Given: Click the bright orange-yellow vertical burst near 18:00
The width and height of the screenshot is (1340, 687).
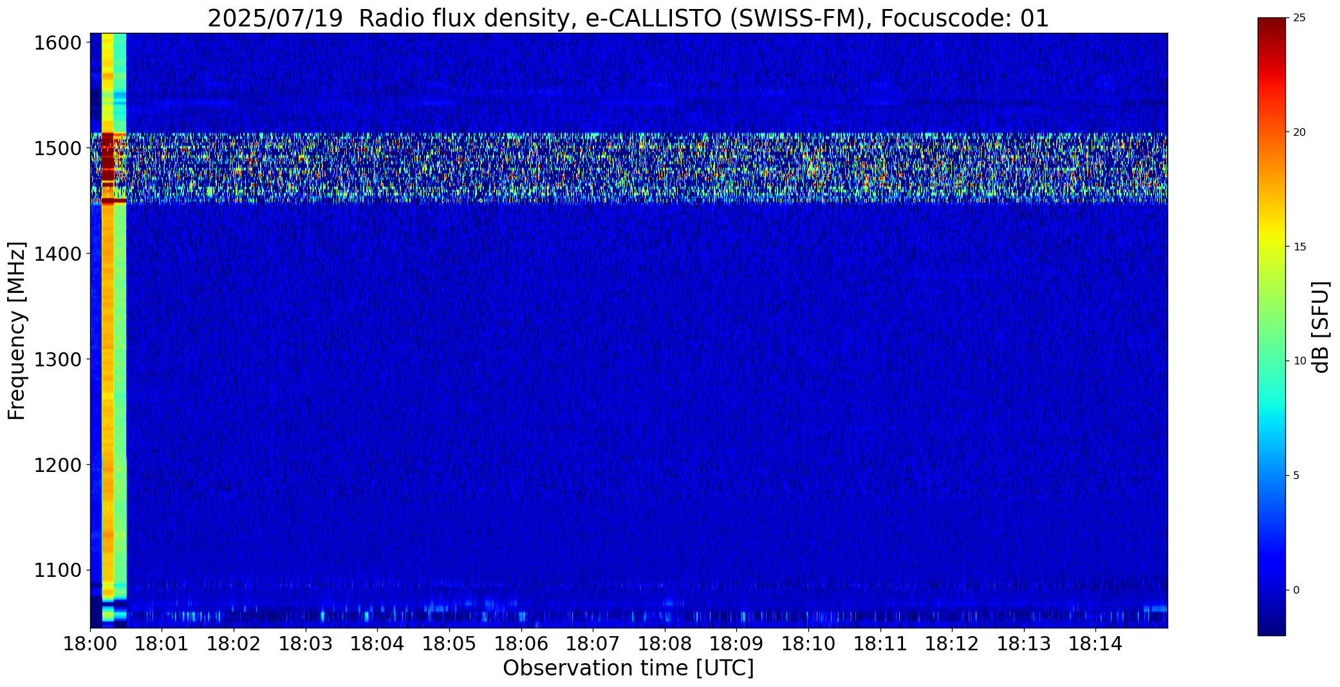Looking at the screenshot, I should coord(107,330).
